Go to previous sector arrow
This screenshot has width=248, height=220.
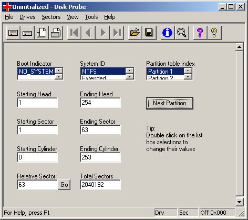tap(88, 33)
